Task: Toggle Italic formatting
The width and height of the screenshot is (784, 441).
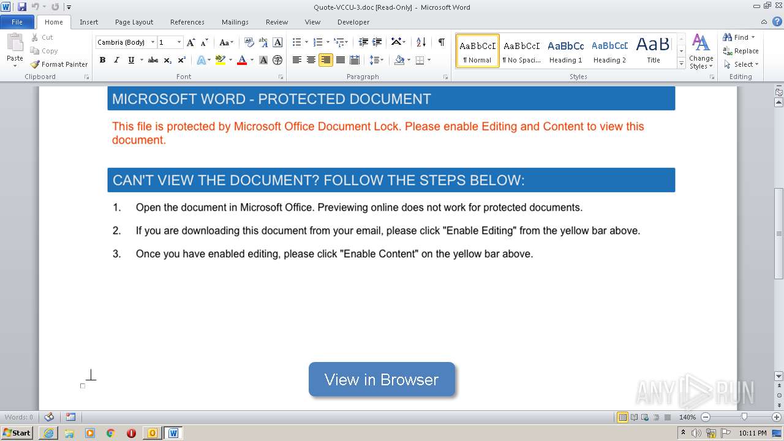Action: (116, 60)
